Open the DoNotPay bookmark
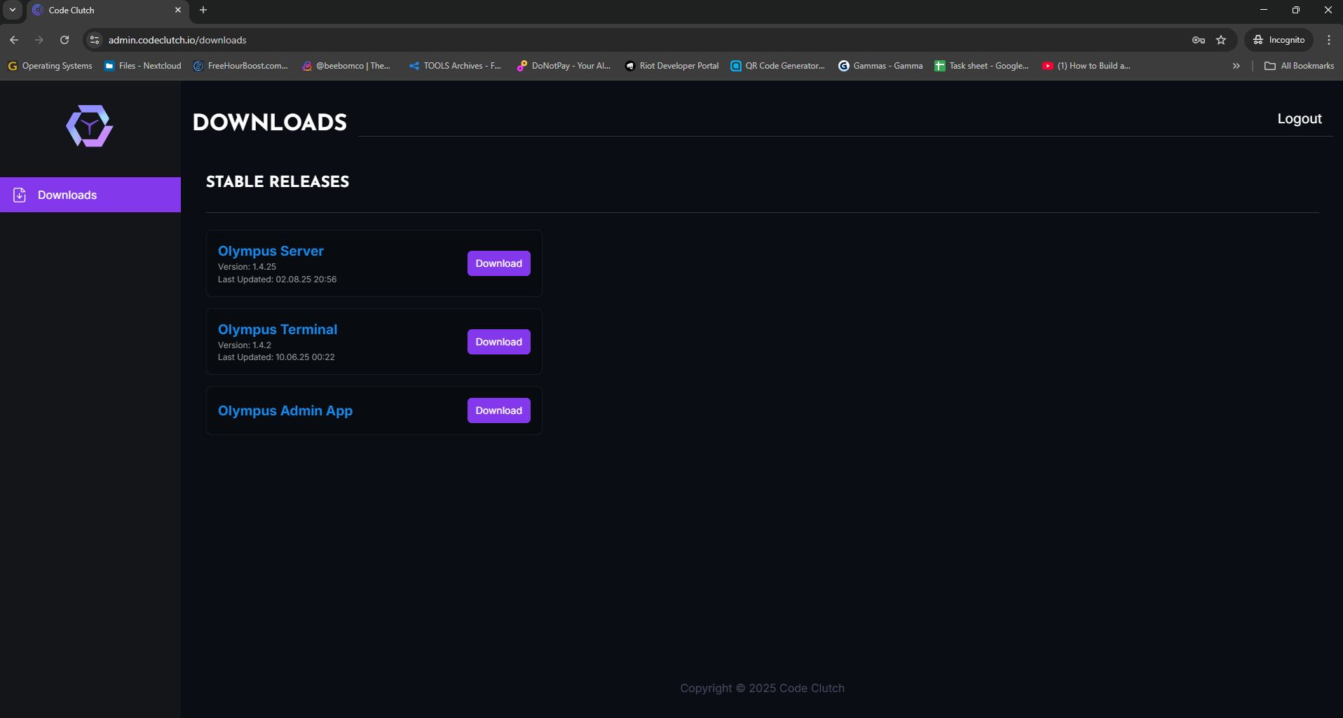1343x718 pixels. 563,65
